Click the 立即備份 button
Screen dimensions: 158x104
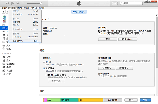coord(107,68)
